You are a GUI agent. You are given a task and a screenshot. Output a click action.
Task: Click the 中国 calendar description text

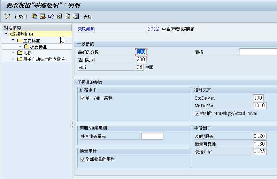pos(149,68)
